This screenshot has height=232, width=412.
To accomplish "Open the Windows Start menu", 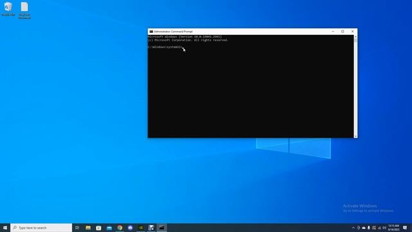I will (x=5, y=227).
